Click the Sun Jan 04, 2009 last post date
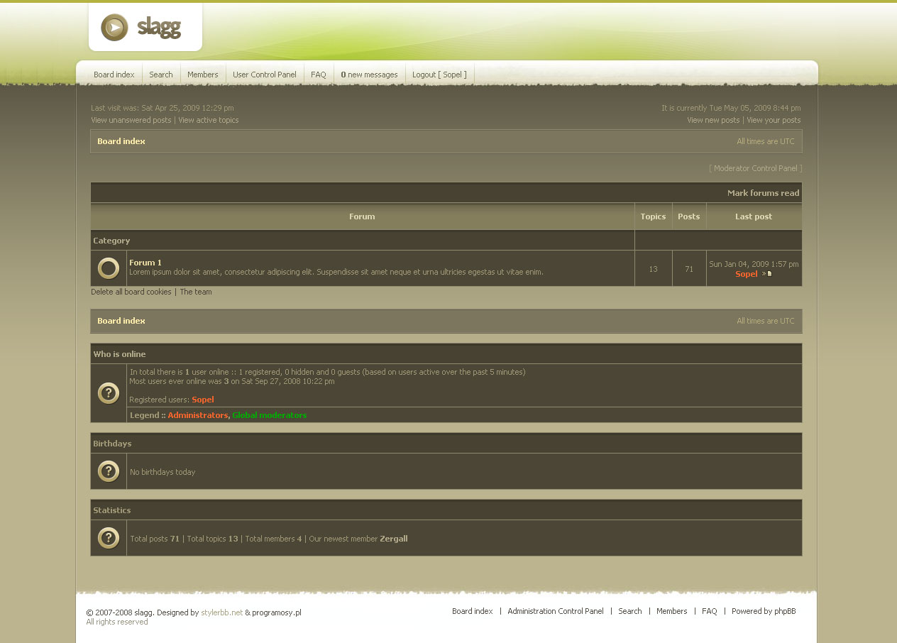Viewport: 897px width, 643px height. tap(754, 264)
